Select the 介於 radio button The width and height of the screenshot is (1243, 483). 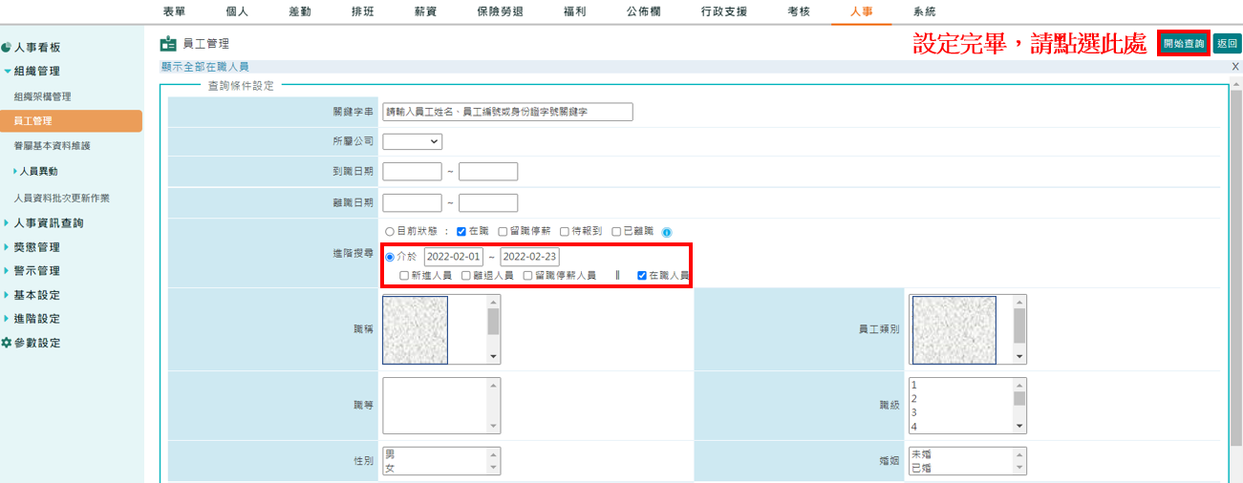[390, 257]
